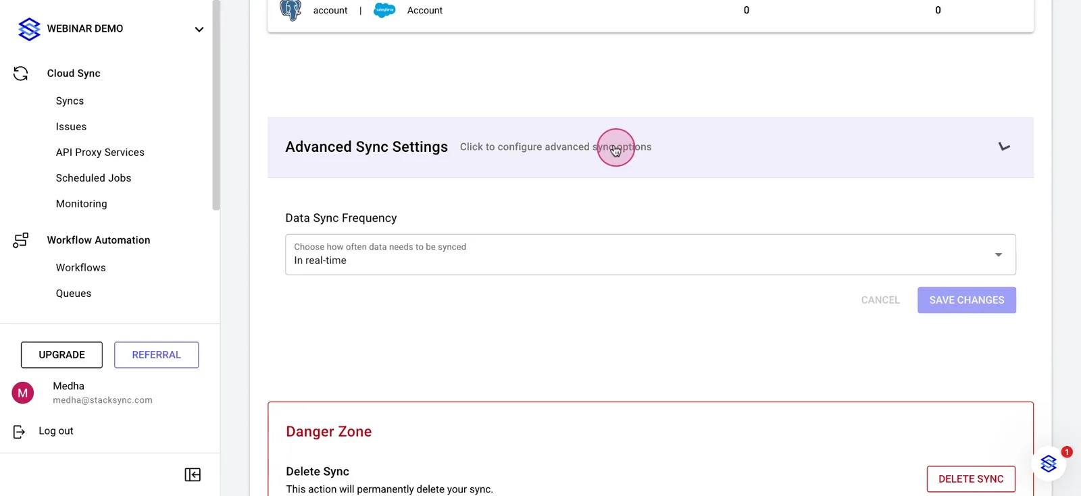Navigate to Workflows

point(80,268)
